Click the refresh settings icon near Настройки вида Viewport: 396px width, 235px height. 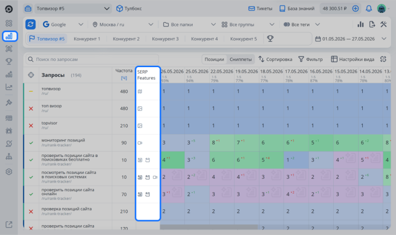tap(383, 59)
